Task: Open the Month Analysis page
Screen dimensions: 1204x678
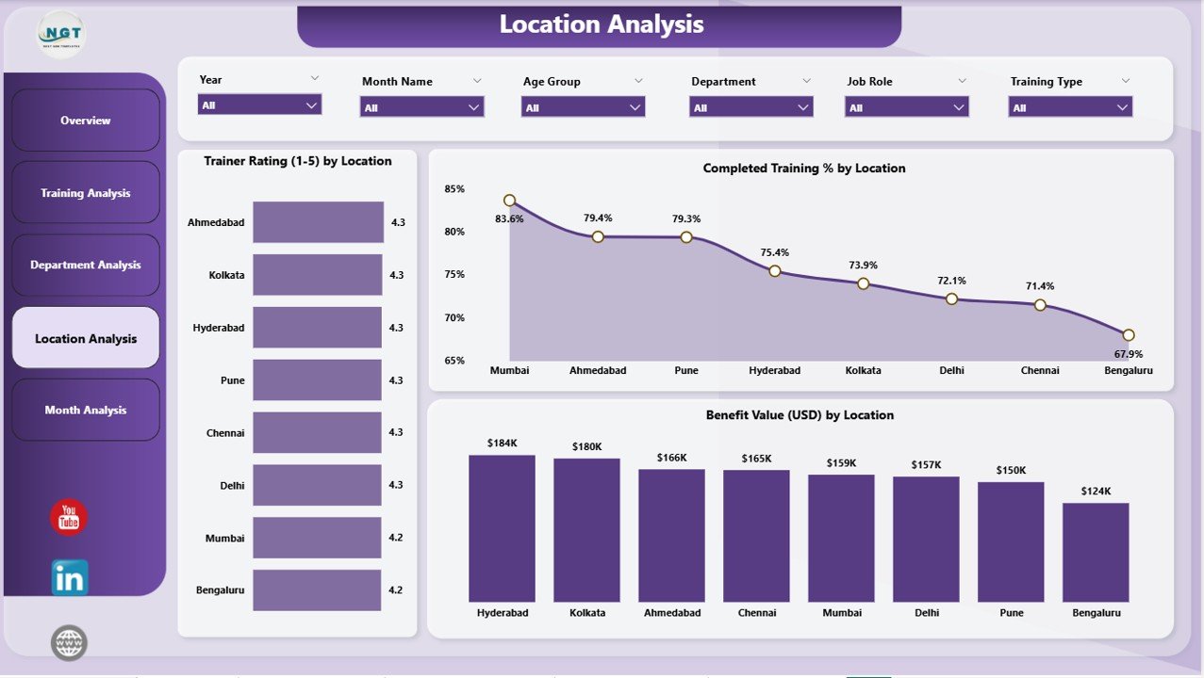Action: click(x=85, y=410)
